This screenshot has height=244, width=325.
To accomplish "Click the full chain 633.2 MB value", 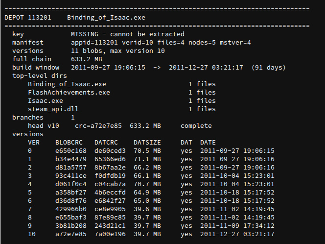I will (x=87, y=59).
